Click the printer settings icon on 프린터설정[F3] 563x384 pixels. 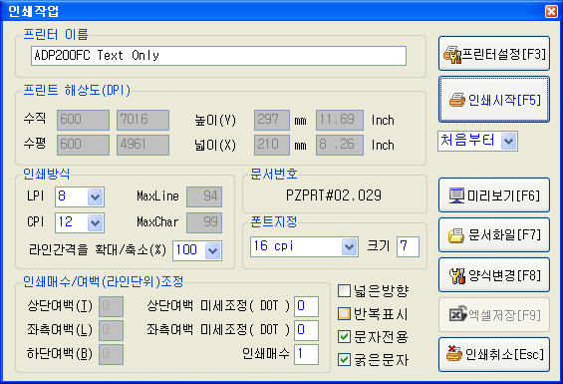point(452,55)
